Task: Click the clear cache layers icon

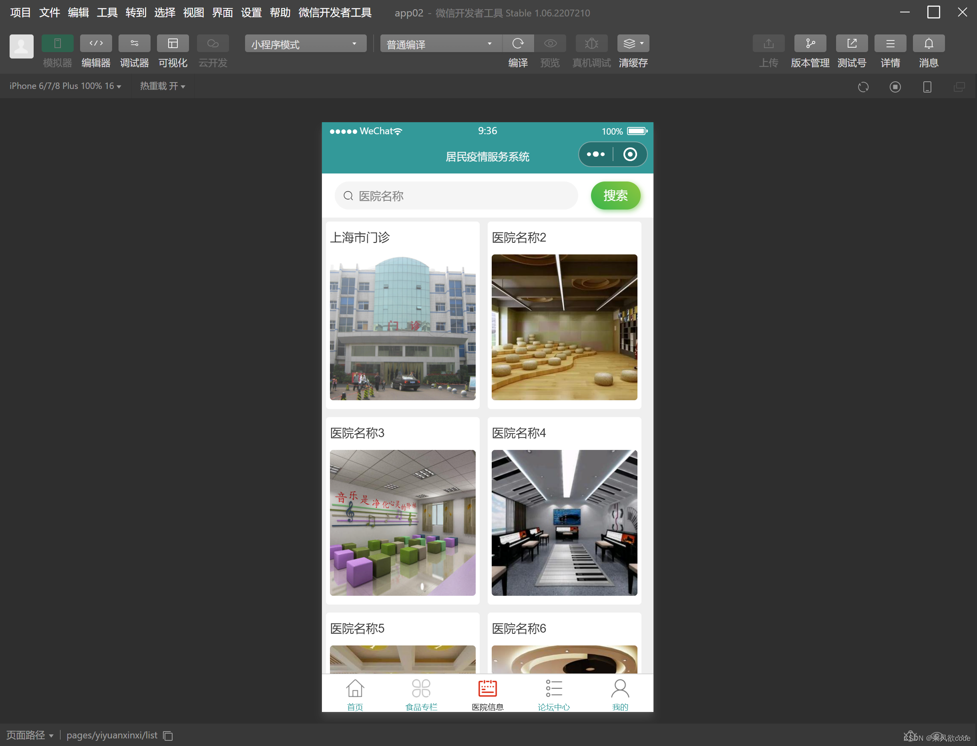Action: [630, 44]
